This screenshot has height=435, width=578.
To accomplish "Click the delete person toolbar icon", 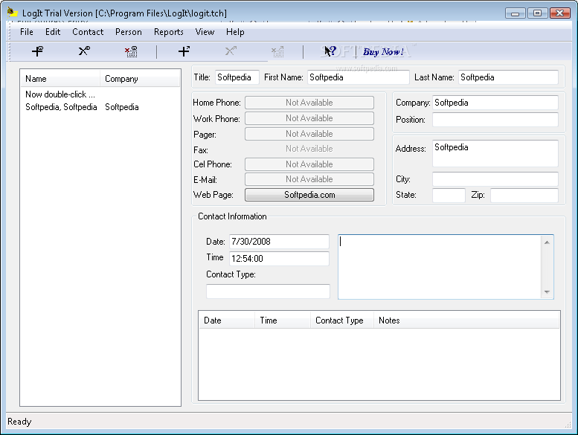I will click(x=131, y=51).
